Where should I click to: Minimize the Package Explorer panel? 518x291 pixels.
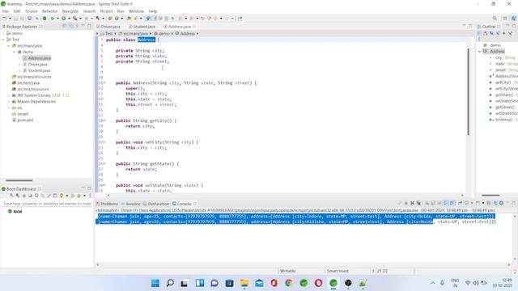click(x=83, y=26)
